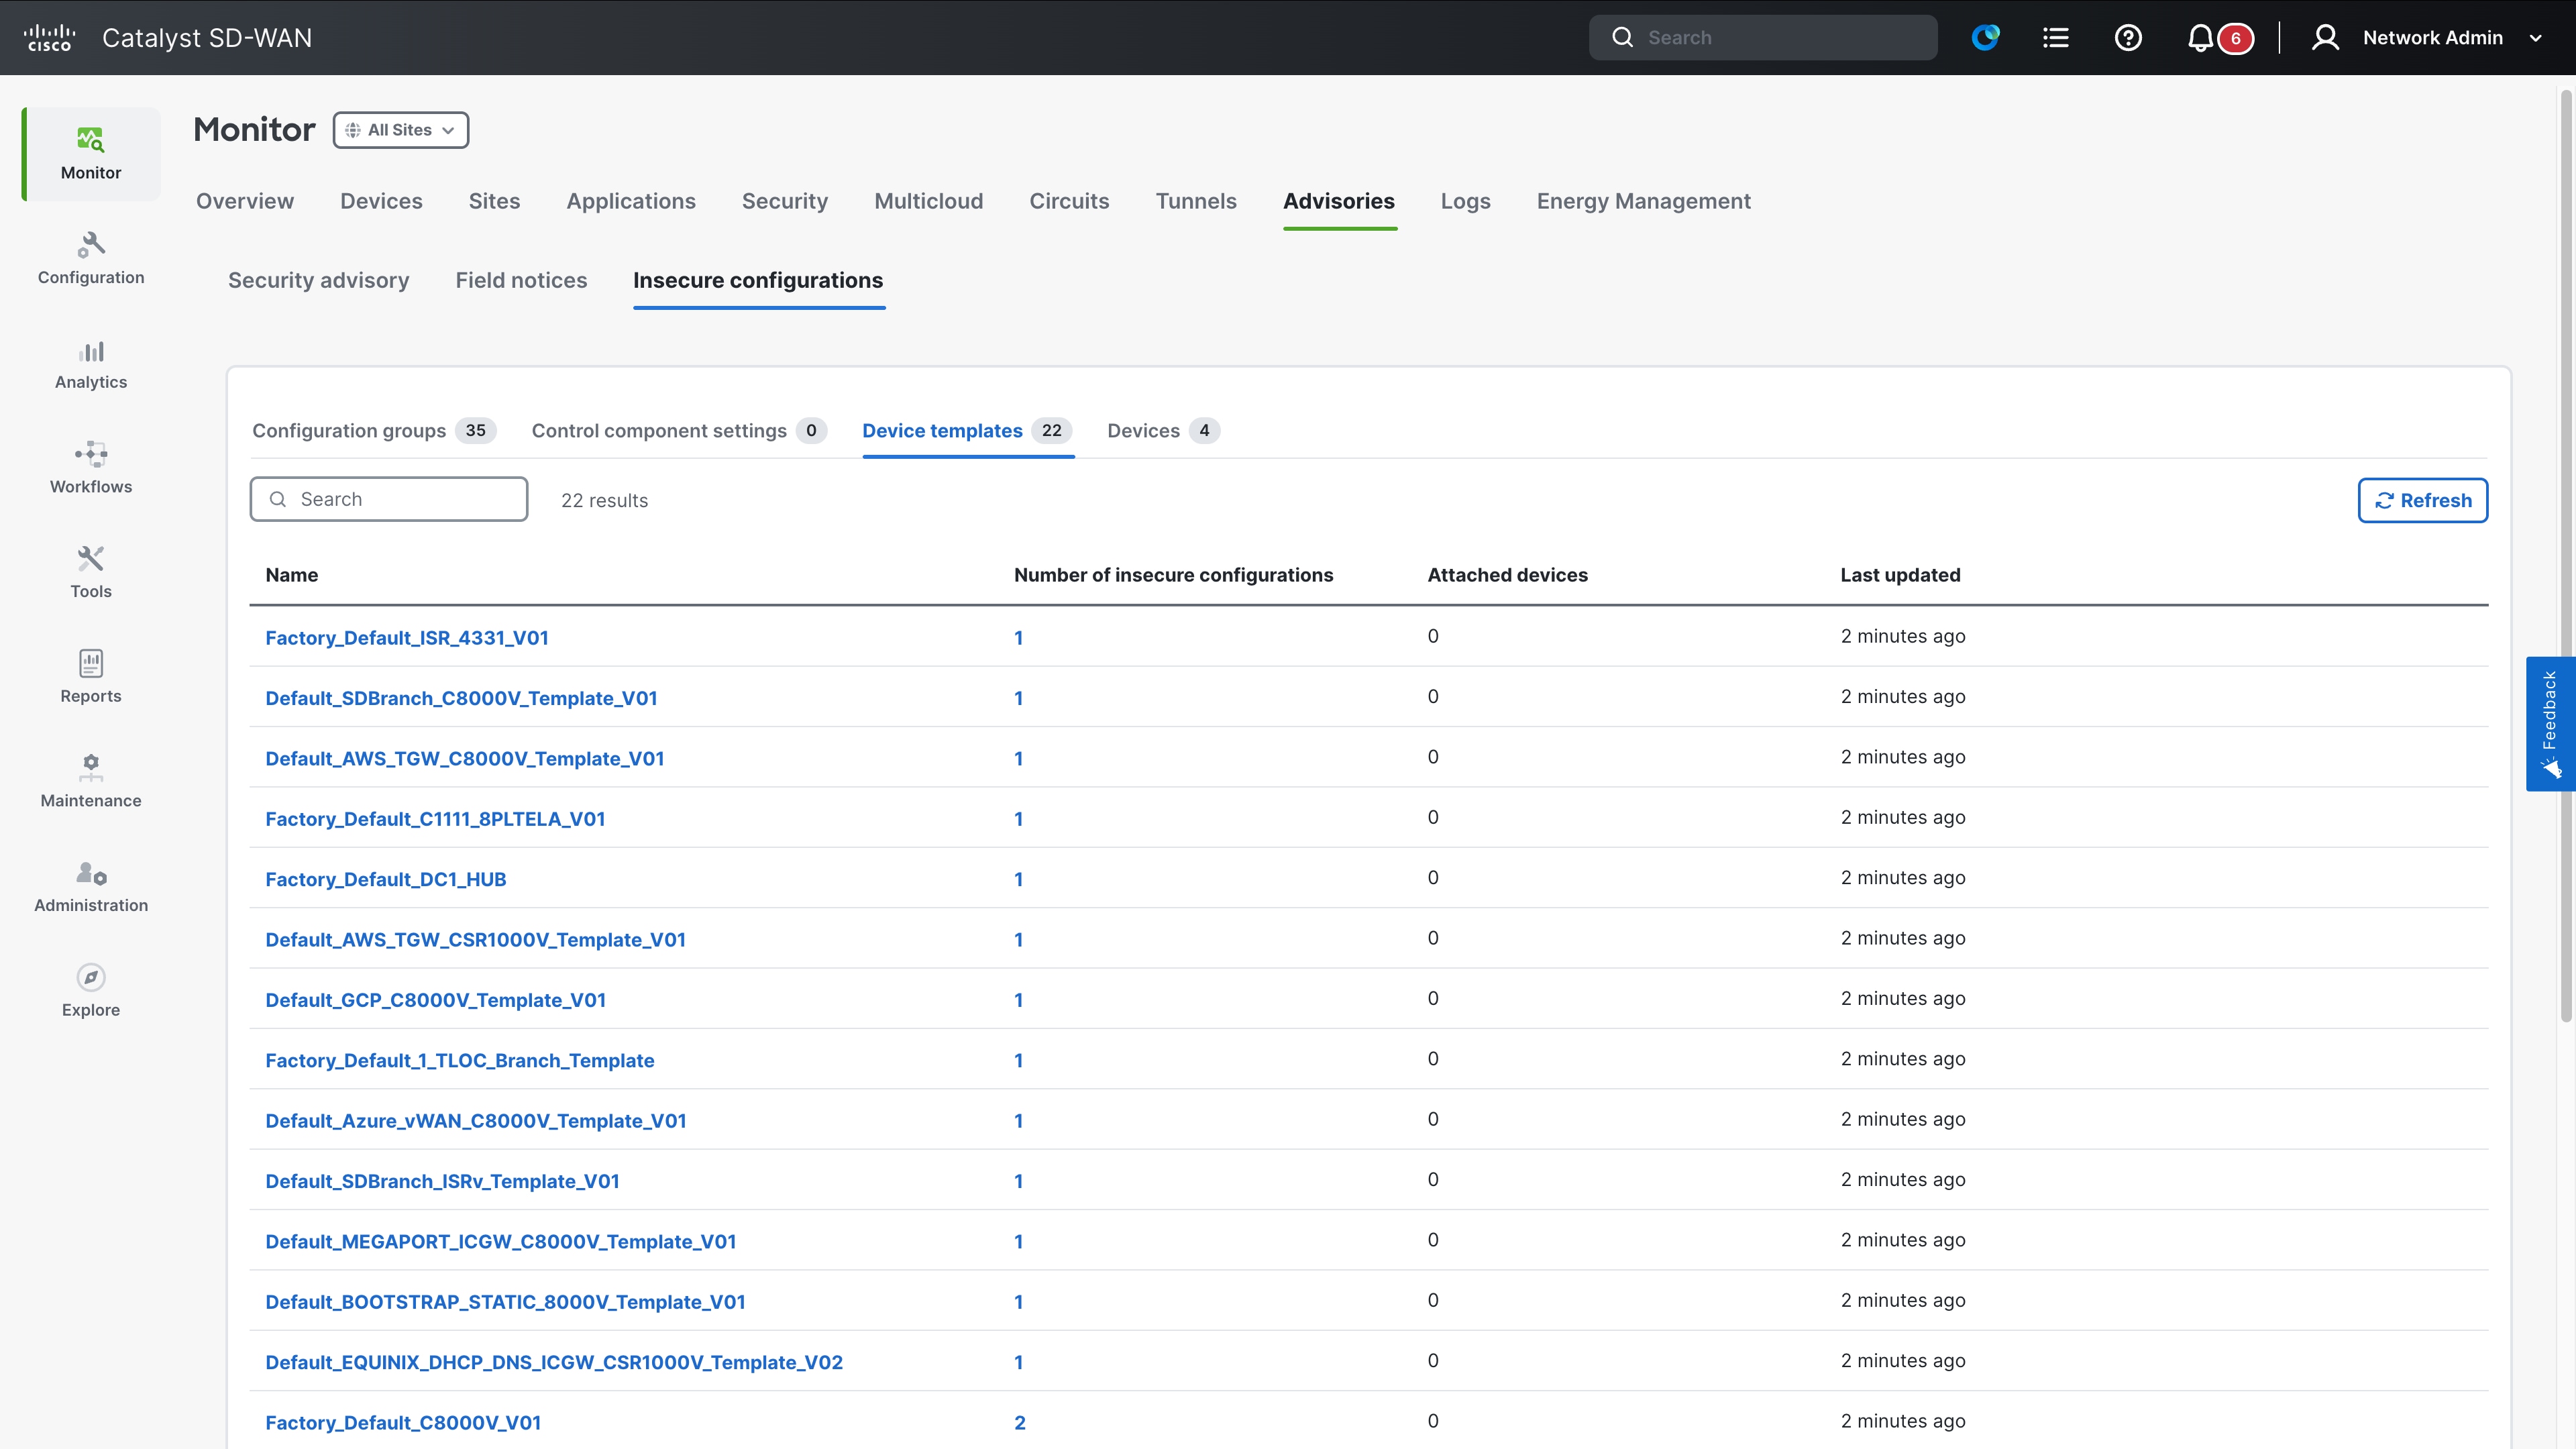The height and width of the screenshot is (1449, 2576).
Task: Open the Feedback side panel
Action: point(2550,723)
